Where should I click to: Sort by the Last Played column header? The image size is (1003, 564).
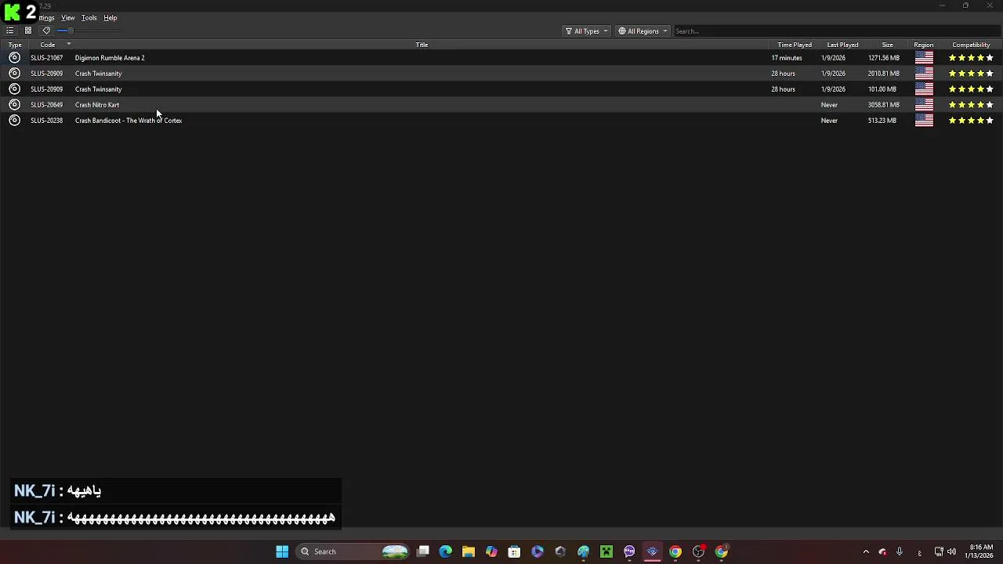click(842, 45)
